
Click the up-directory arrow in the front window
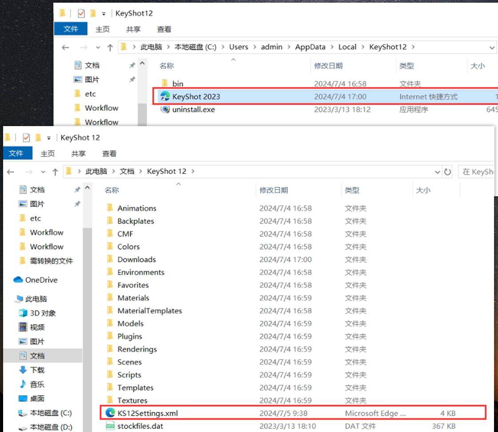[56, 172]
